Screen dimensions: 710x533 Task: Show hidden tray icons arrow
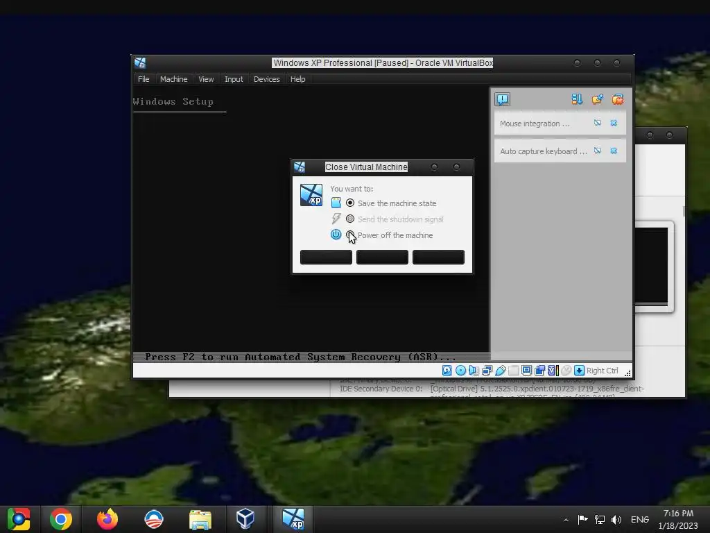(x=566, y=520)
